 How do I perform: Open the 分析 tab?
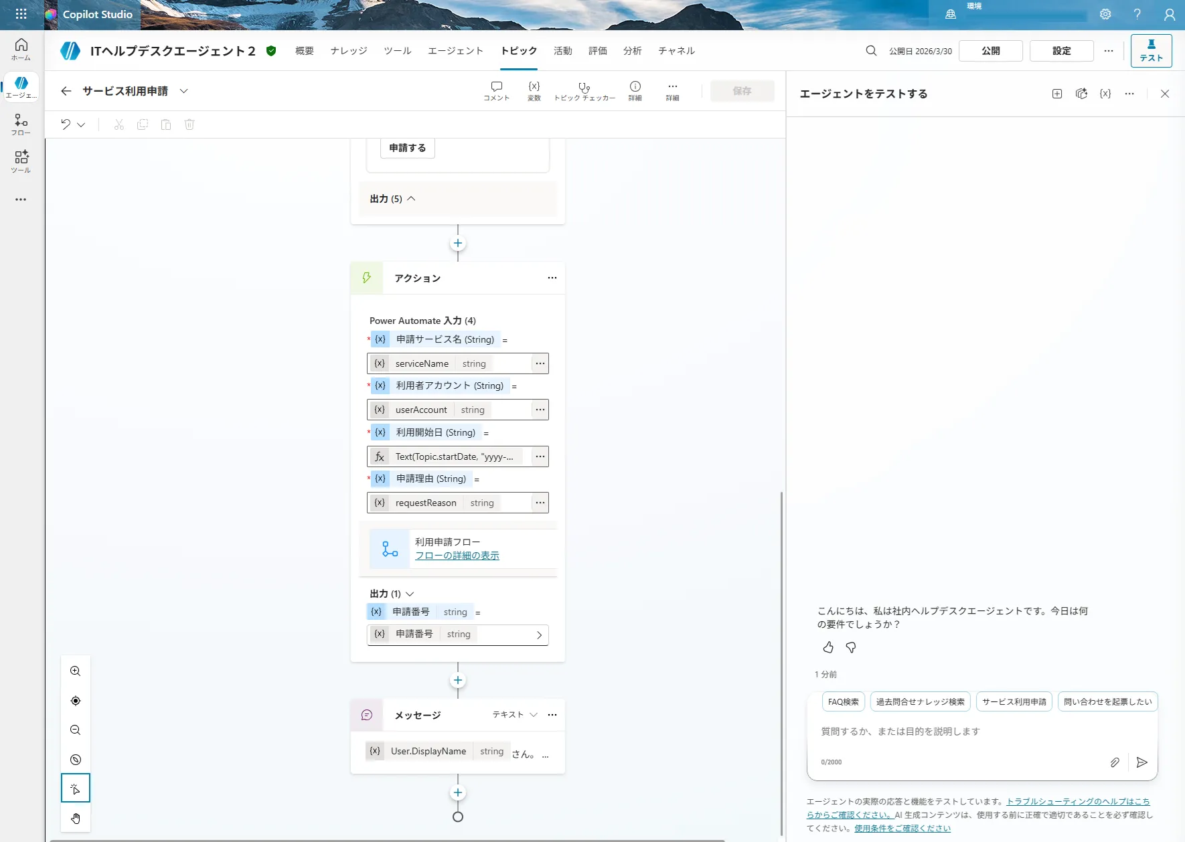[631, 50]
